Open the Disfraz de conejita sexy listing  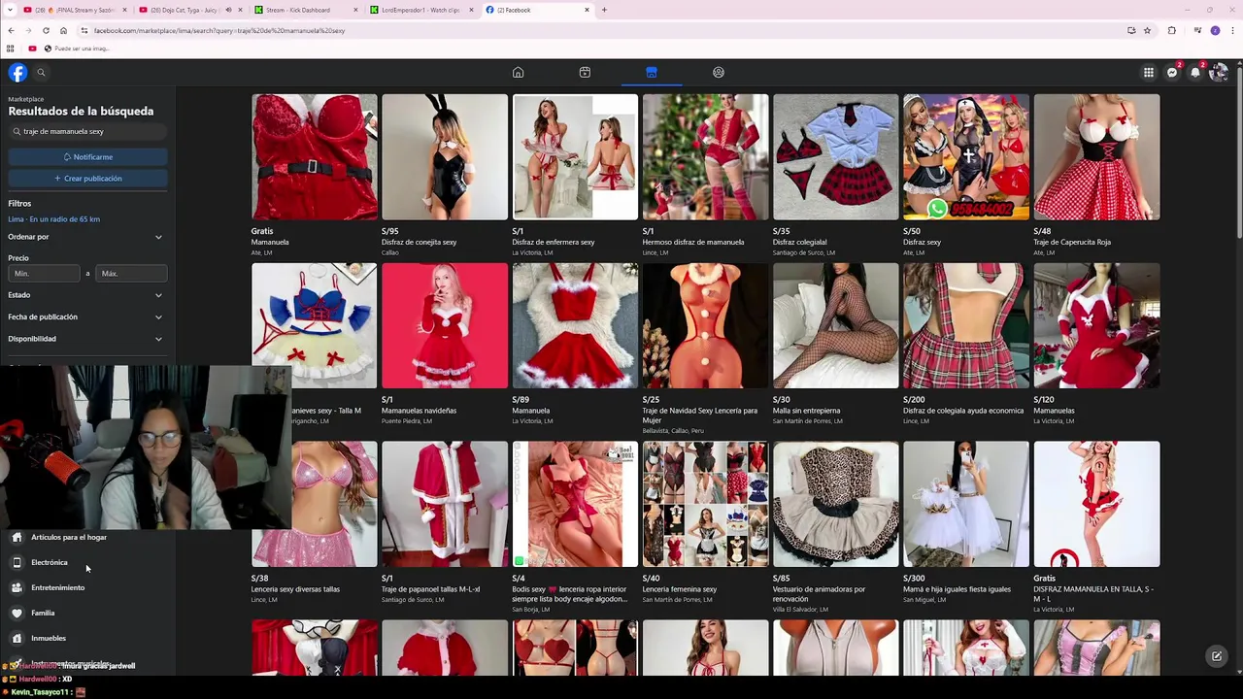445,175
